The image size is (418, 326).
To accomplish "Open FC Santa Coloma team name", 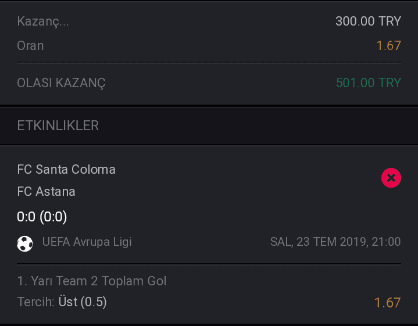I will (x=66, y=169).
